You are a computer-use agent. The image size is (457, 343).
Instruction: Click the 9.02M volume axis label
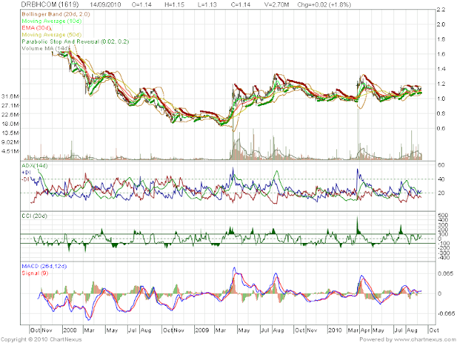click(11, 142)
